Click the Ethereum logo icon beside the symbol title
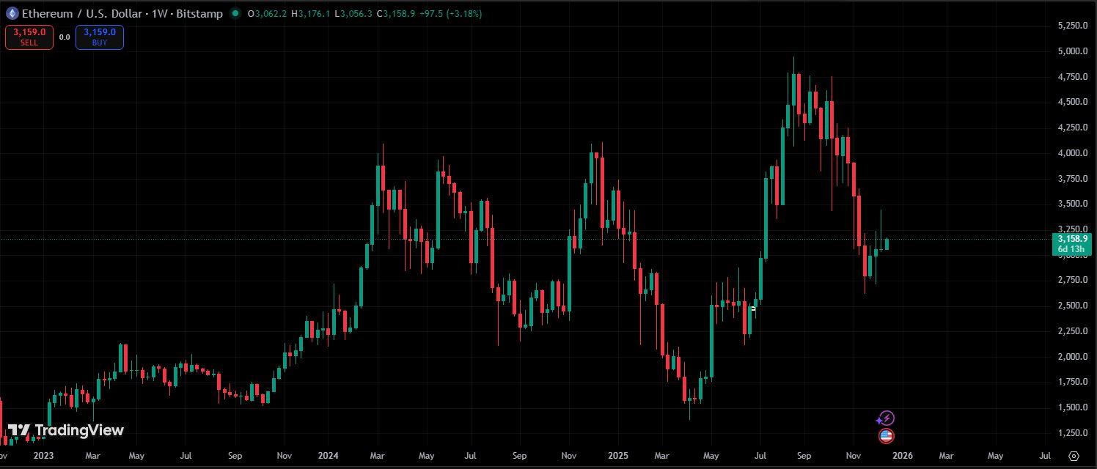This screenshot has height=469, width=1097. click(12, 13)
